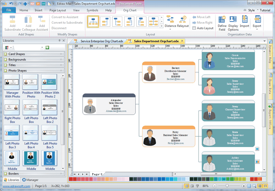
Task: Open the Distance dropdown
Action: (171, 22)
